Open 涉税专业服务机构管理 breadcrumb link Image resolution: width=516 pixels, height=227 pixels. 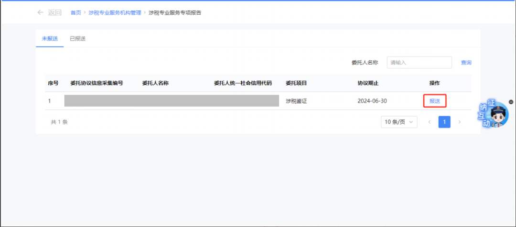tap(115, 13)
